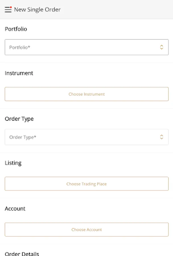Click the New Single Order page title
Image resolution: width=173 pixels, height=256 pixels.
tap(37, 10)
